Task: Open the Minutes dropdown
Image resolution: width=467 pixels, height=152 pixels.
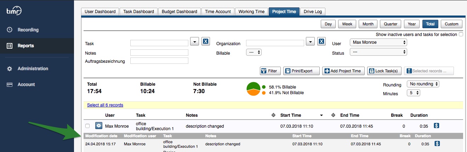Action: (414, 93)
